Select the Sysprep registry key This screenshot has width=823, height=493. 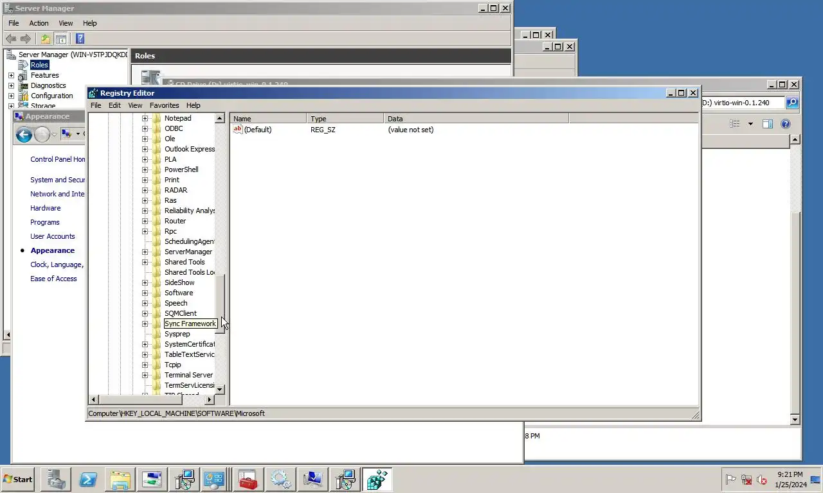tap(177, 334)
